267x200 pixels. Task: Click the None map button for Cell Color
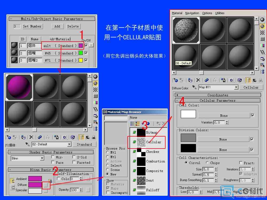(224, 116)
